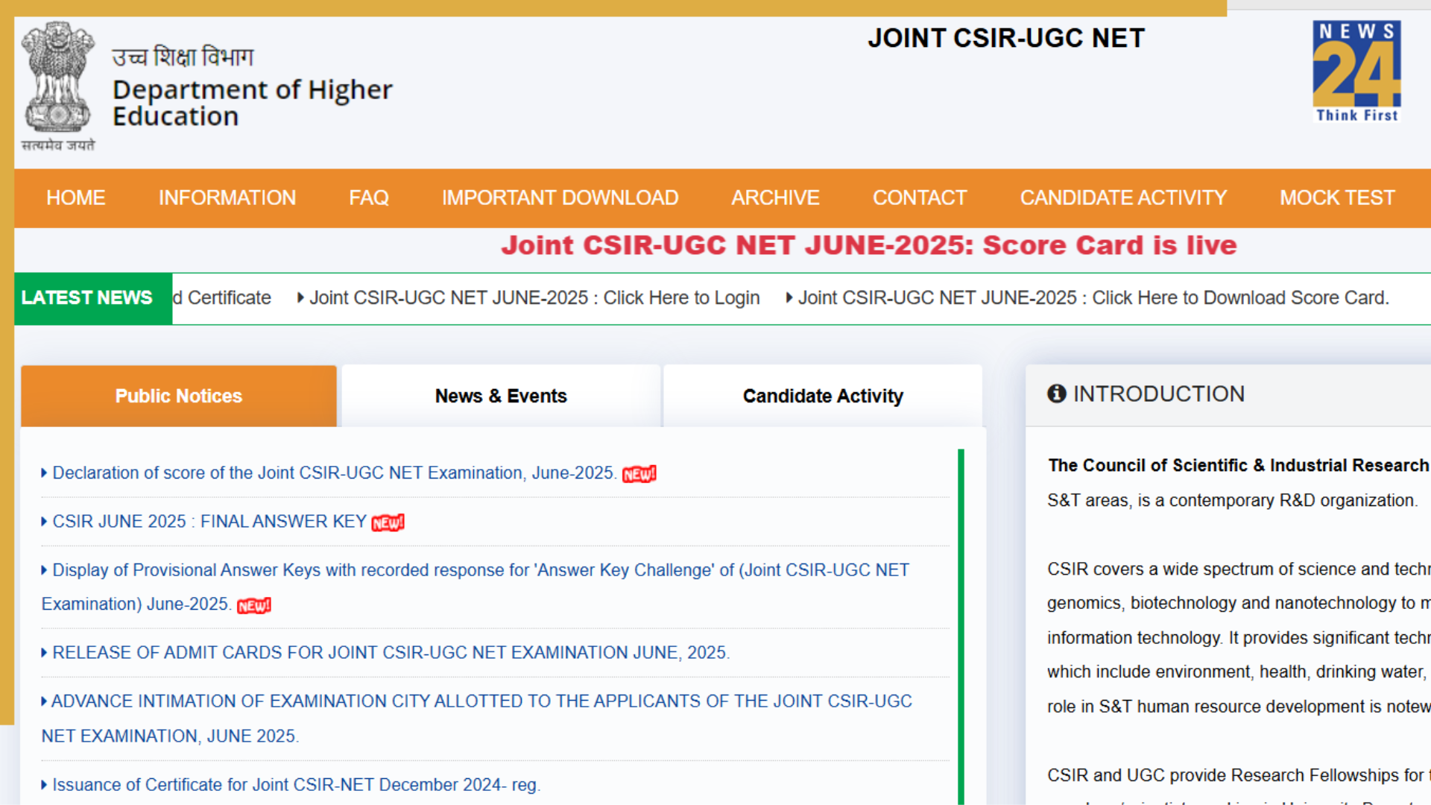The height and width of the screenshot is (805, 1431).
Task: Go to Mock Test page
Action: pyautogui.click(x=1336, y=198)
